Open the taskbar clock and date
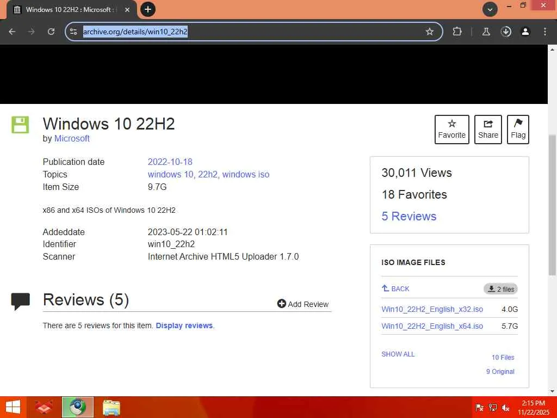Viewport: 557px width, 418px height. pyautogui.click(x=534, y=407)
